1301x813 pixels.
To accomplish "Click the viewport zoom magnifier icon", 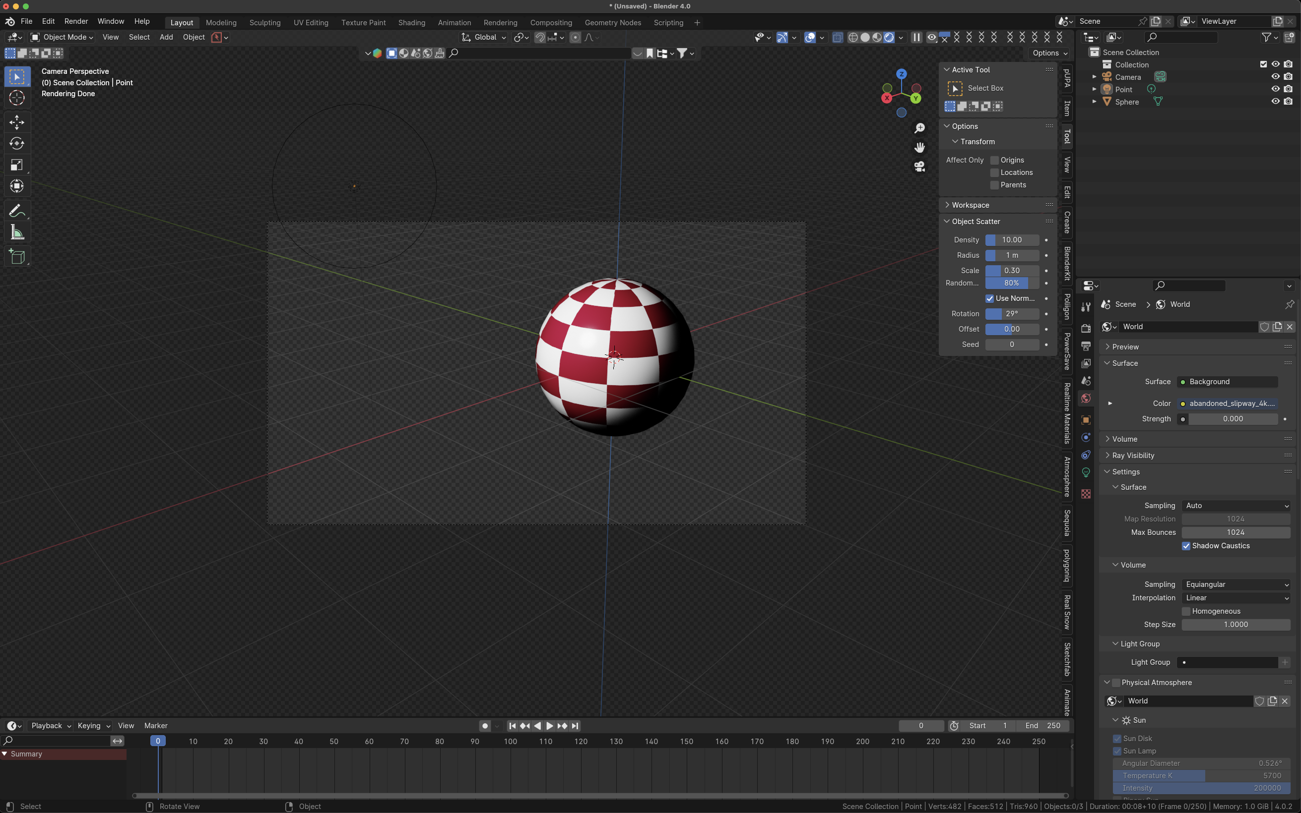I will coord(919,128).
